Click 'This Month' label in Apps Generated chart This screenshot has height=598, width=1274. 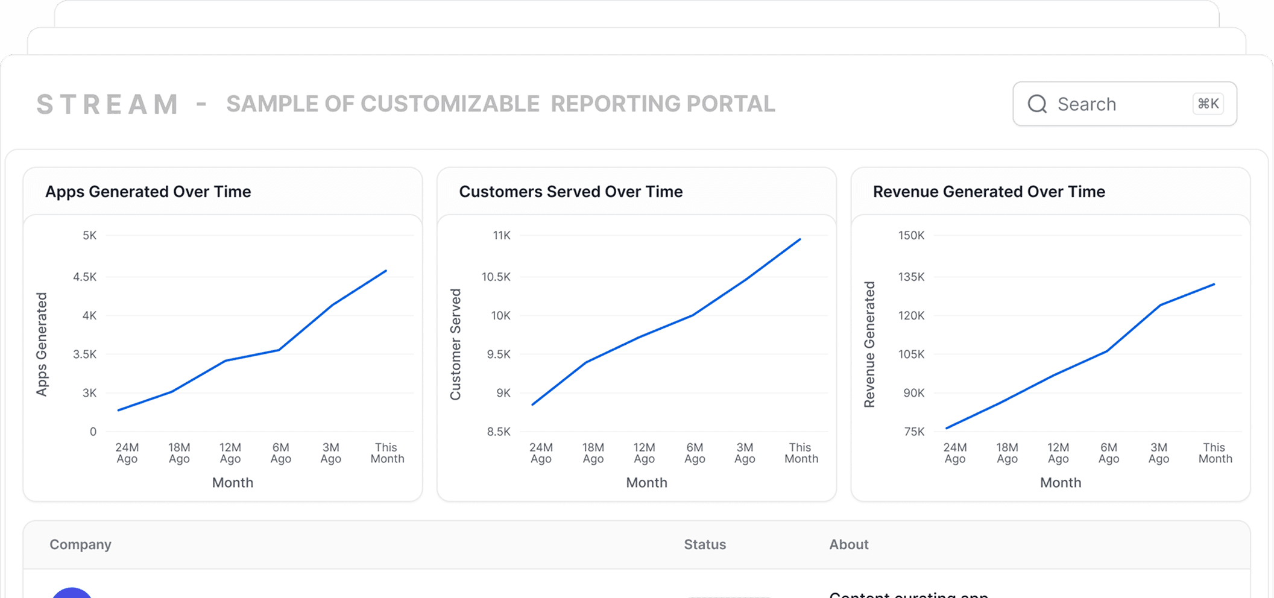pos(387,453)
